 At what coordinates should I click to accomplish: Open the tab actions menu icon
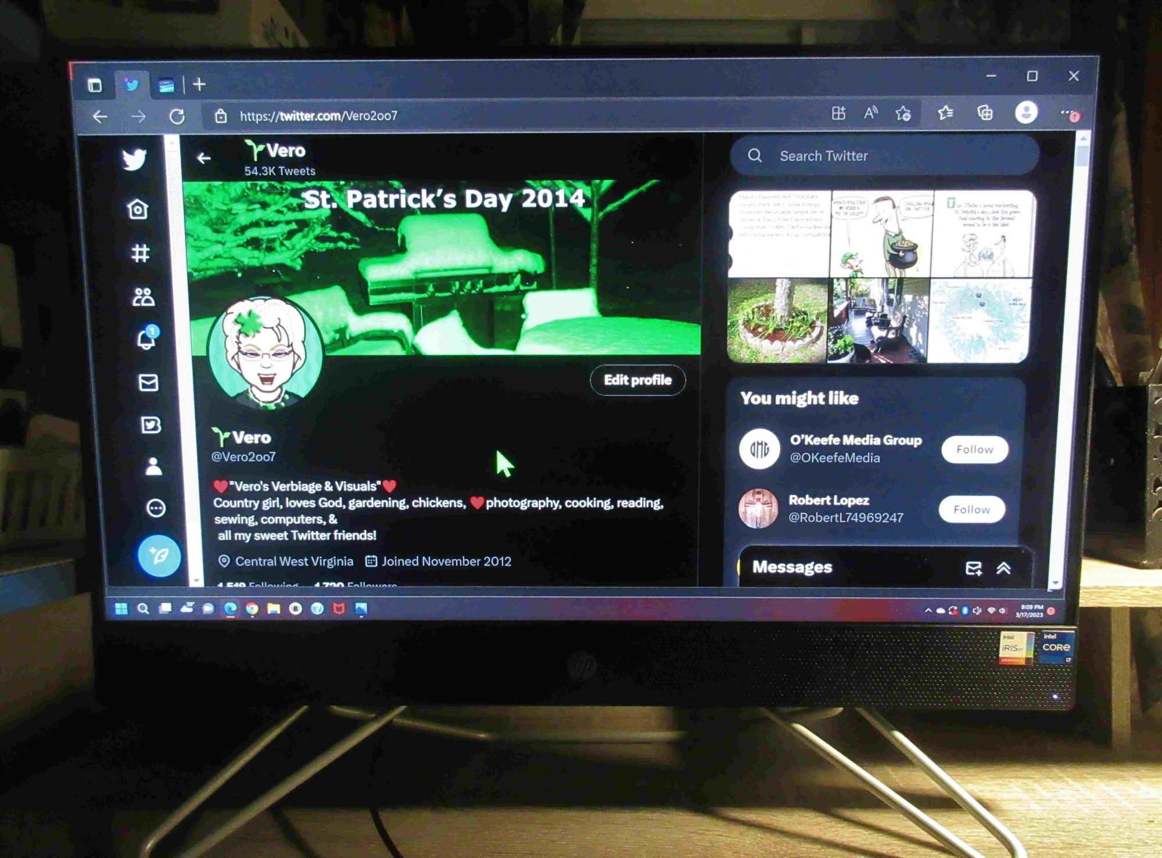pyautogui.click(x=95, y=85)
